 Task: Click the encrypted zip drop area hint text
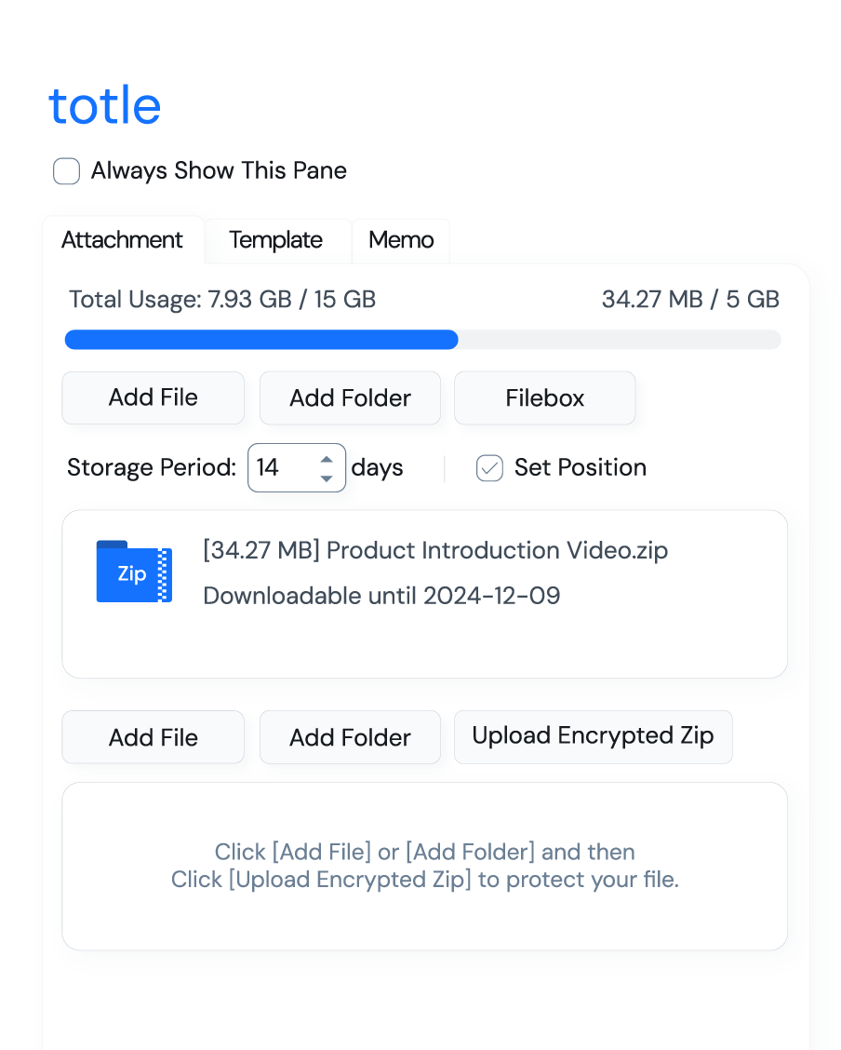(x=424, y=866)
